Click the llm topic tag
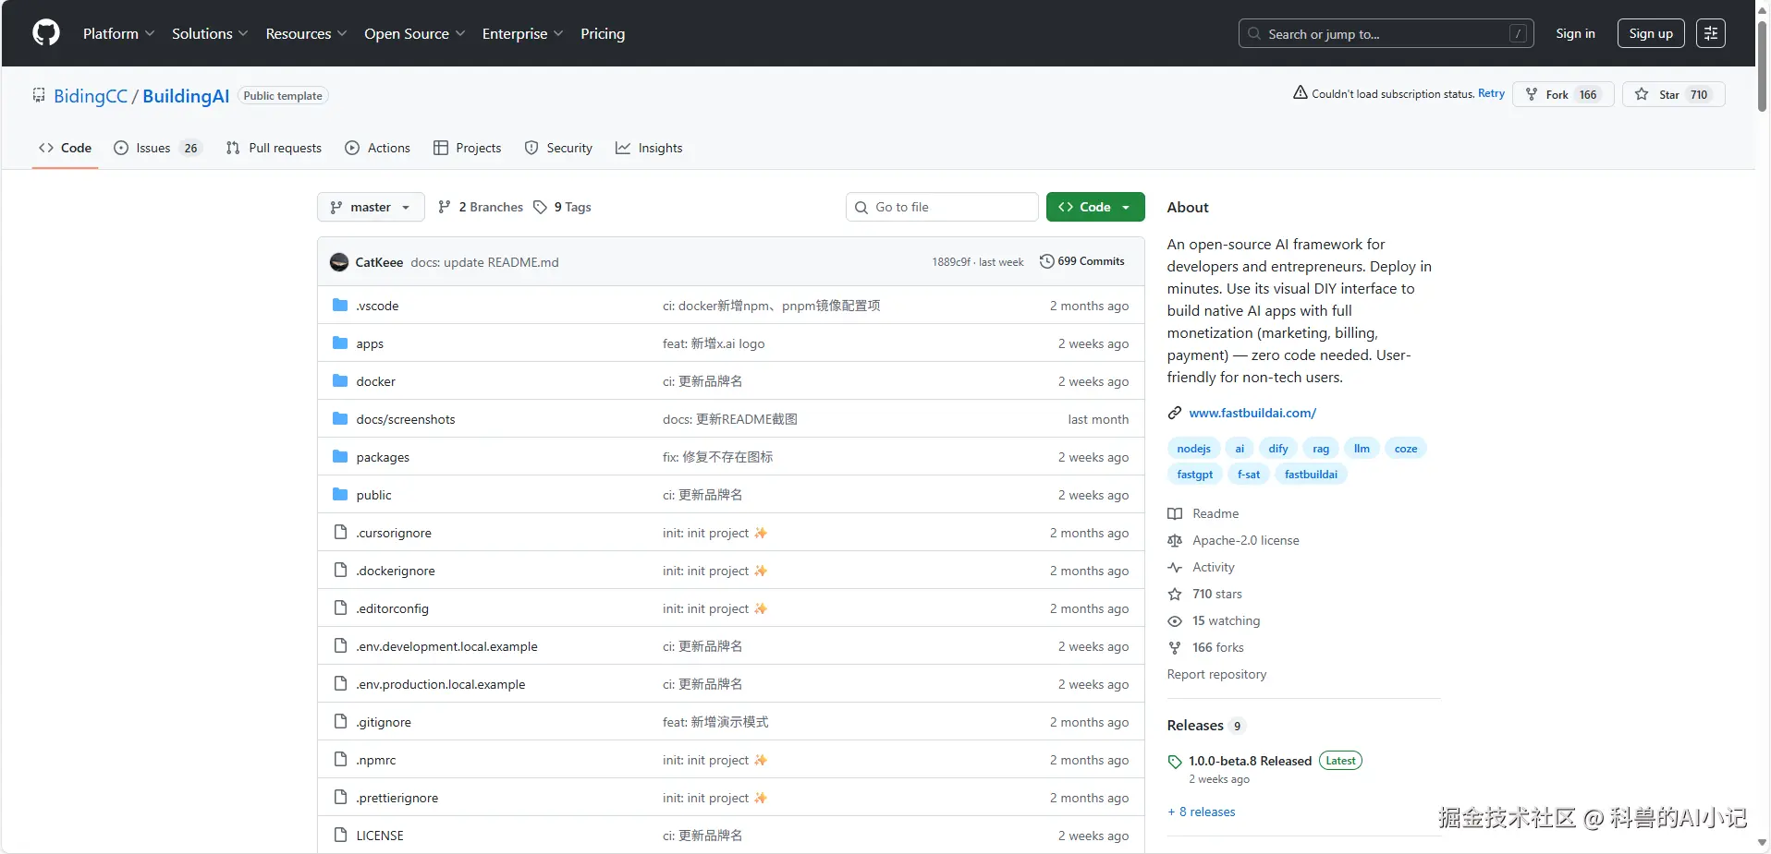 point(1362,449)
